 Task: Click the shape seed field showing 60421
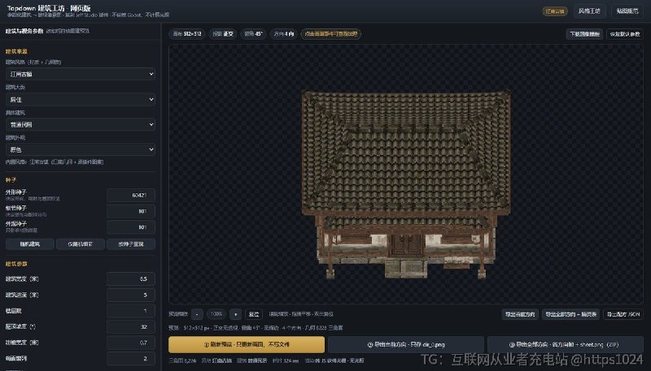coord(131,195)
